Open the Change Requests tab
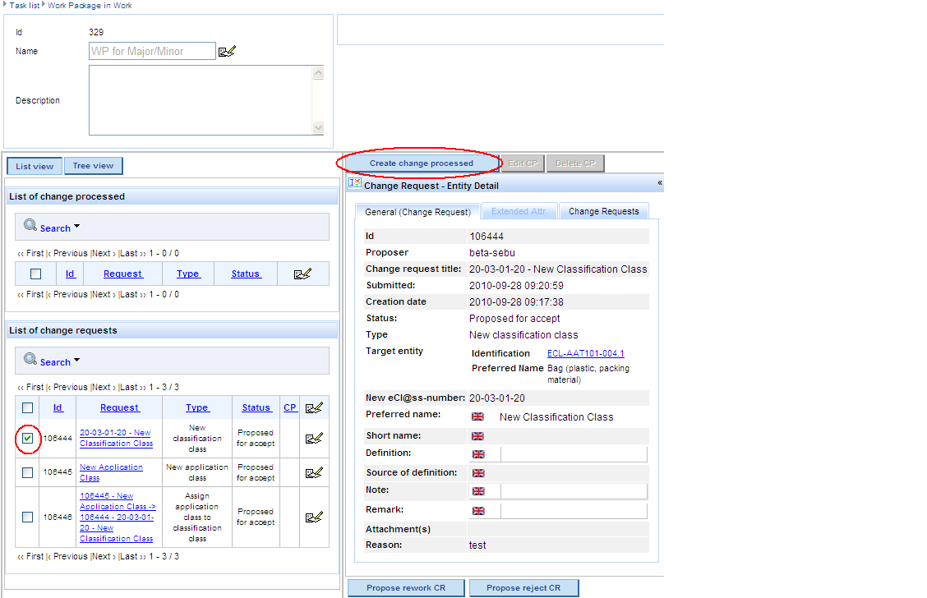The image size is (927, 598). (603, 212)
